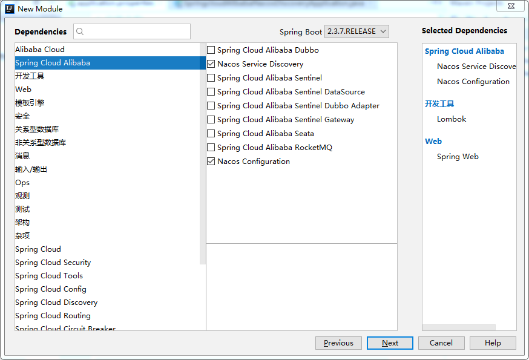Click Web heading in Selected Dependencies

point(433,142)
